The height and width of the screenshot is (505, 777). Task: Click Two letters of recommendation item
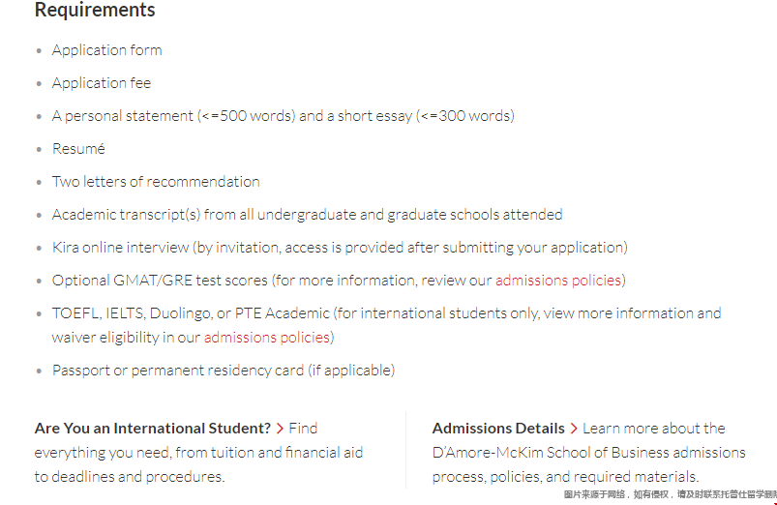click(156, 181)
